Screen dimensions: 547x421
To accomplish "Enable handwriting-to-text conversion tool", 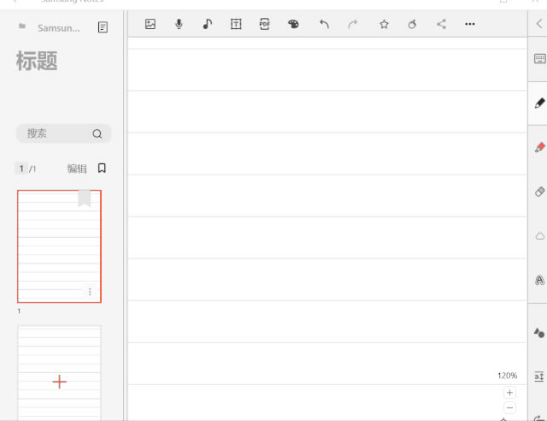I will pos(539,280).
